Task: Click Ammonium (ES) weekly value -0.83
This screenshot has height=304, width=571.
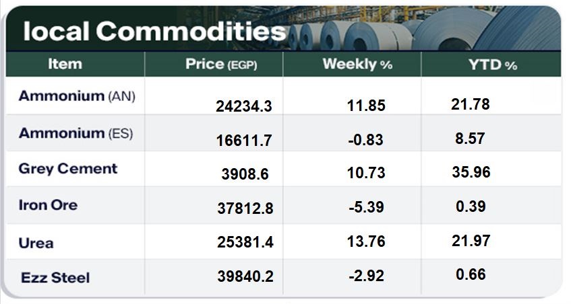Action: click(366, 140)
